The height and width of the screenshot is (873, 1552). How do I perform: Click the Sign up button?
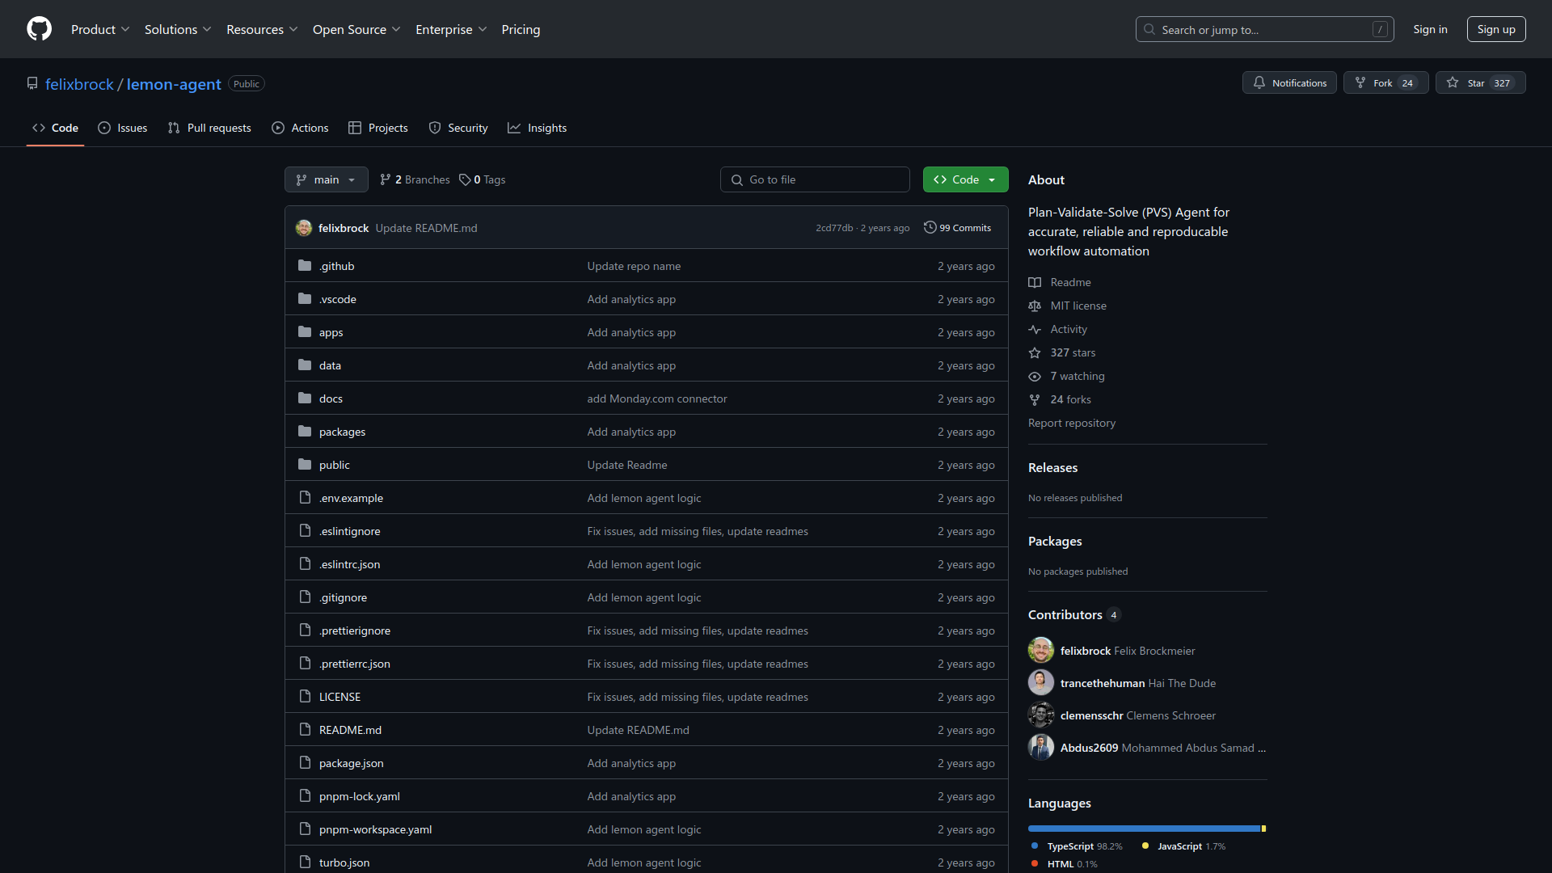tap(1495, 29)
